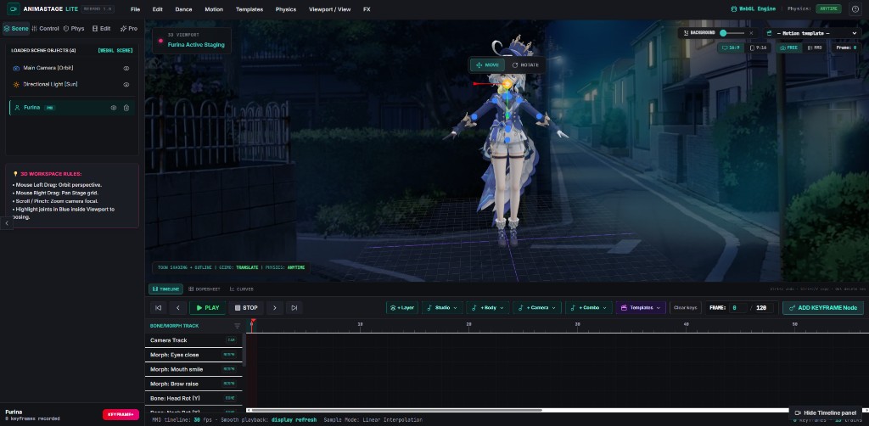Set the 9:16 portrait aspect ratio
869x426 pixels.
[760, 48]
